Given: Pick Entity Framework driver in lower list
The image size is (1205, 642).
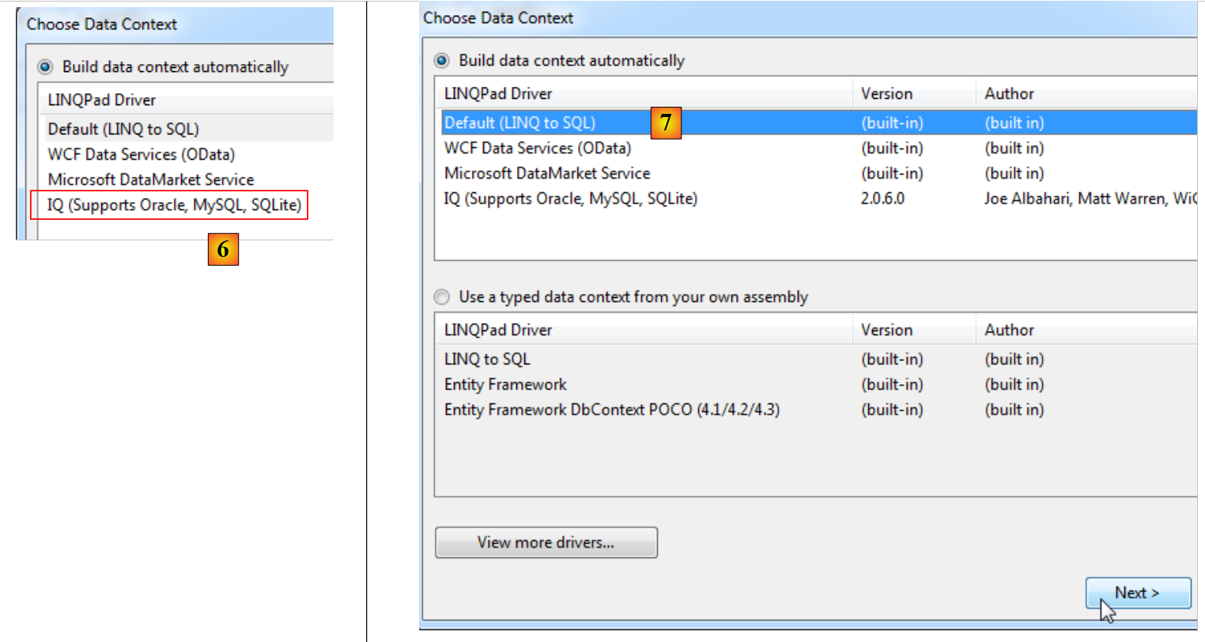Looking at the screenshot, I should (x=505, y=385).
